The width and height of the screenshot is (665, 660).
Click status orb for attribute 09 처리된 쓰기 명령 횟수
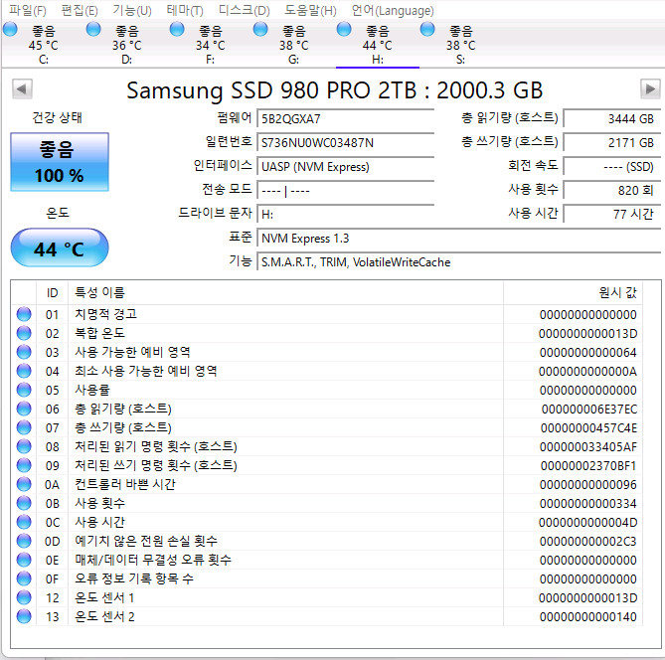click(x=24, y=465)
